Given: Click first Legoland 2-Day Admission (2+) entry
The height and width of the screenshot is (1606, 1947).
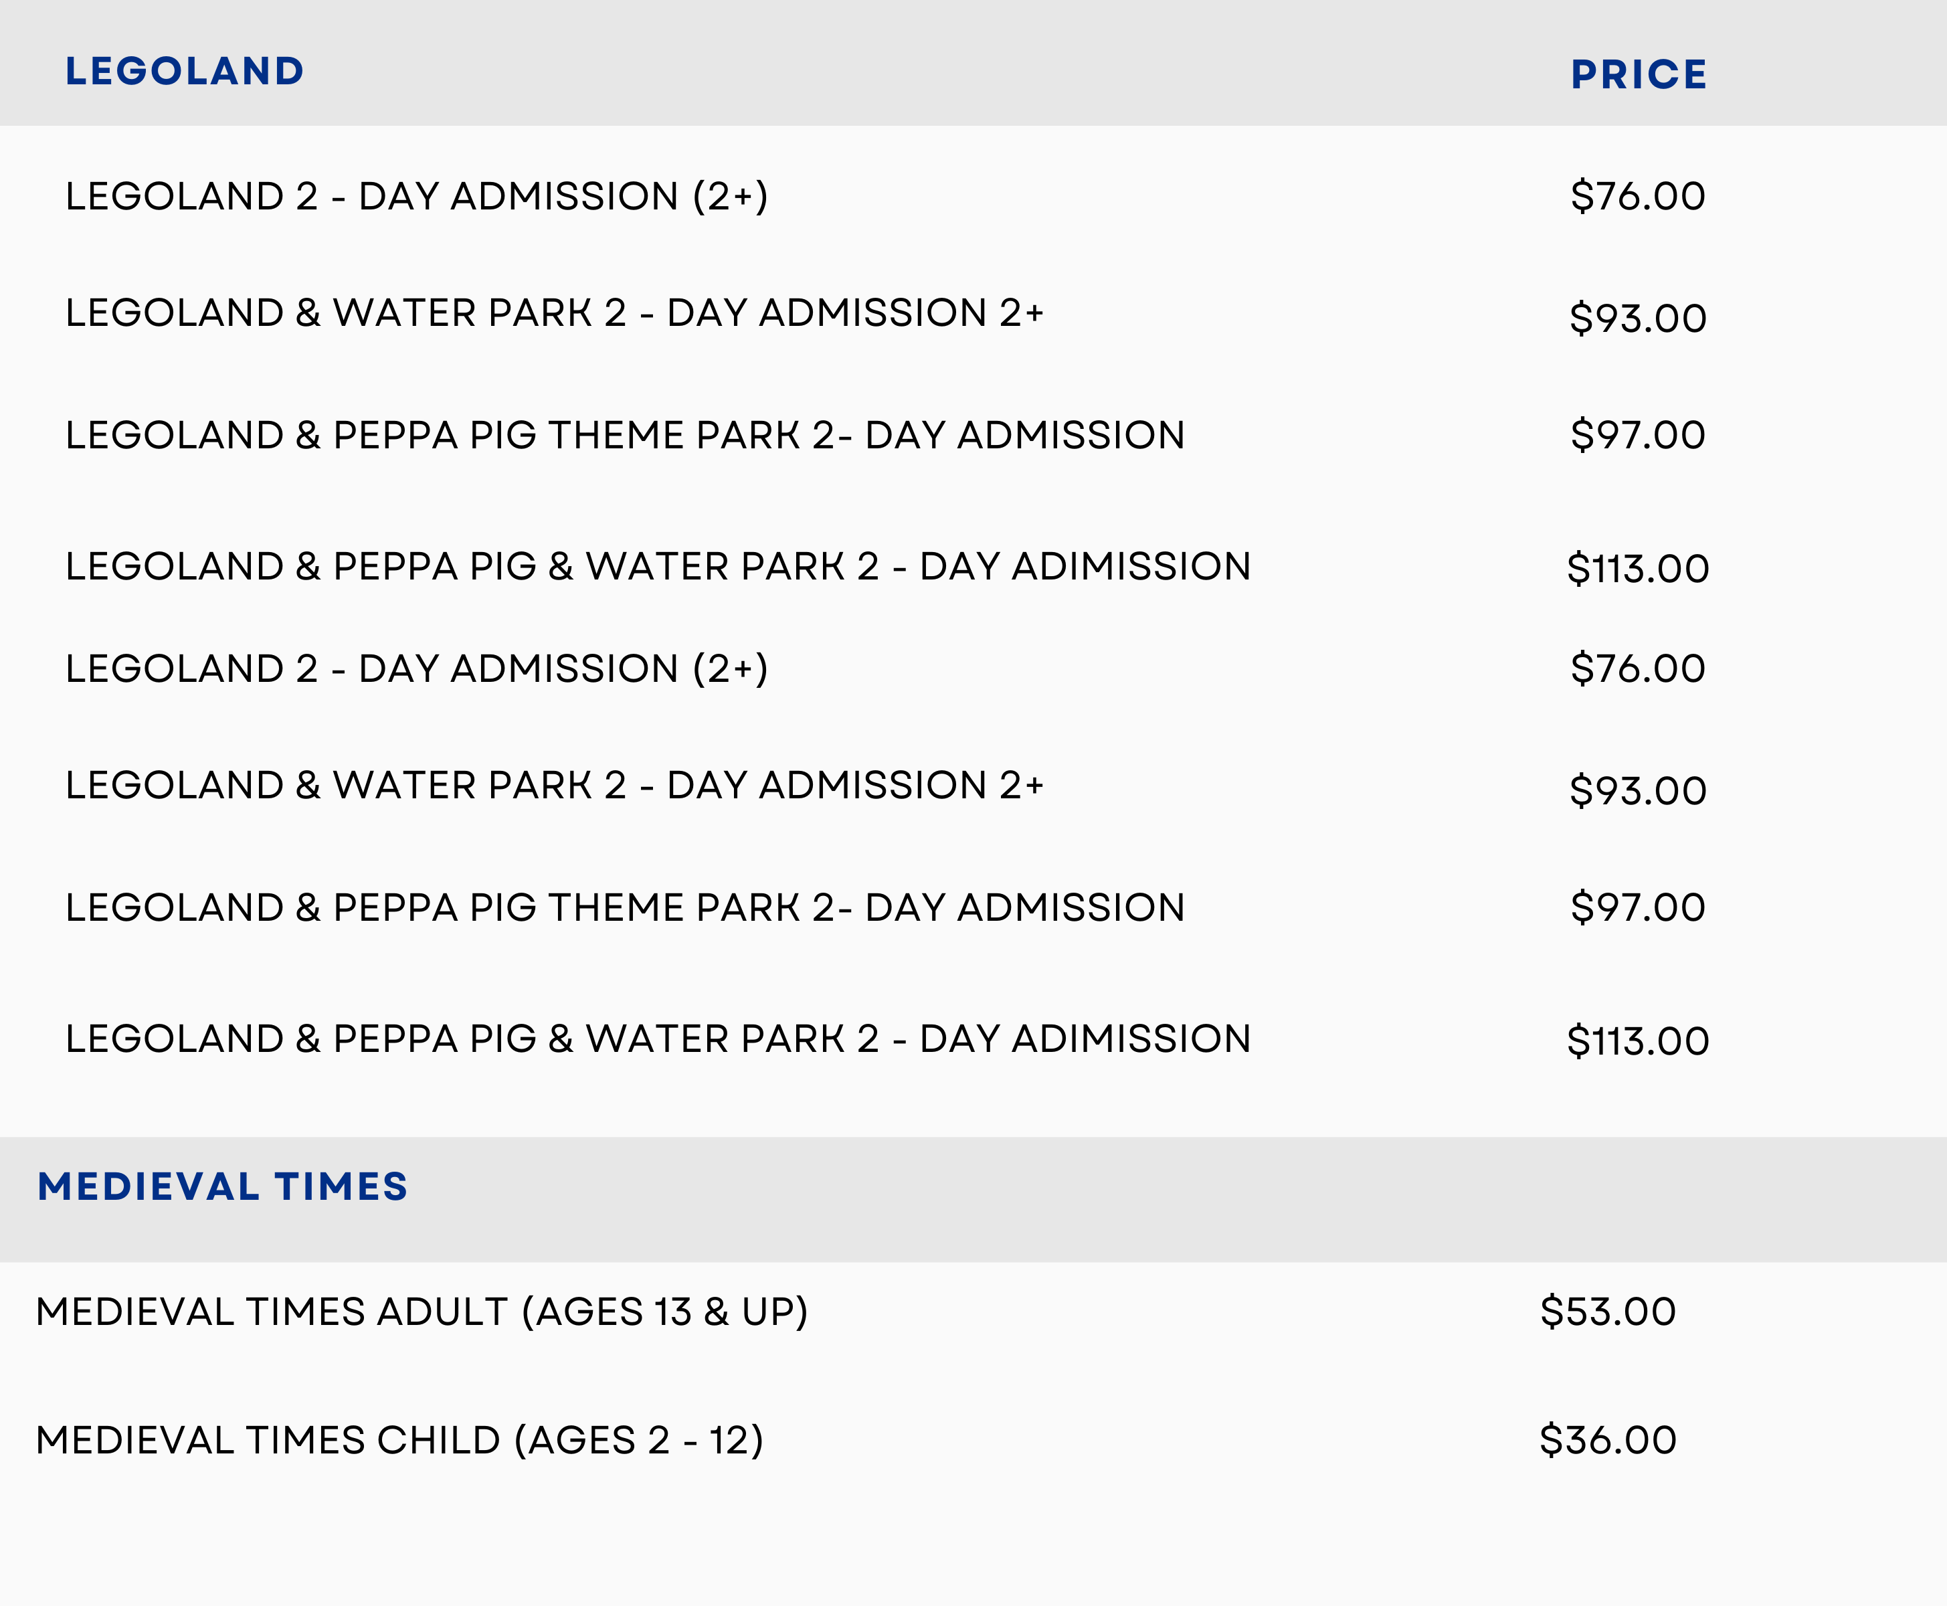Looking at the screenshot, I should click(x=416, y=196).
